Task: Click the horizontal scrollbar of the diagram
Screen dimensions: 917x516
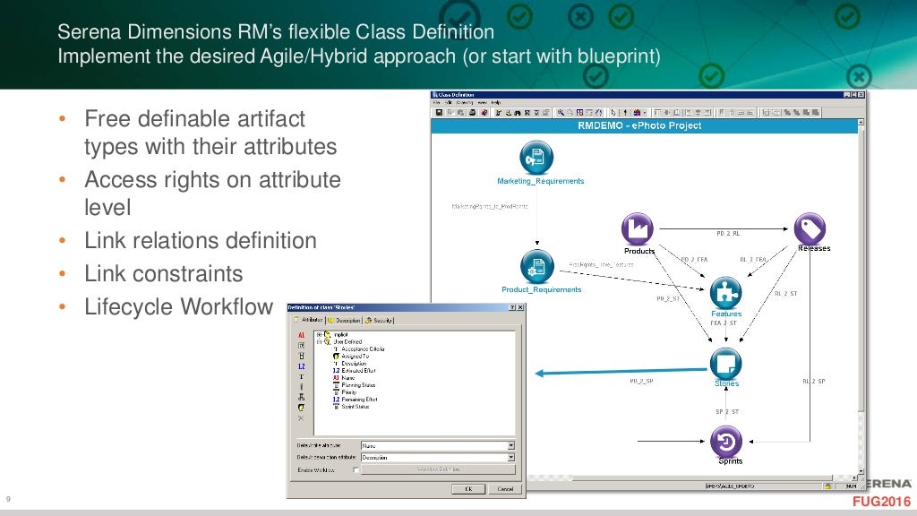Action: 690,478
